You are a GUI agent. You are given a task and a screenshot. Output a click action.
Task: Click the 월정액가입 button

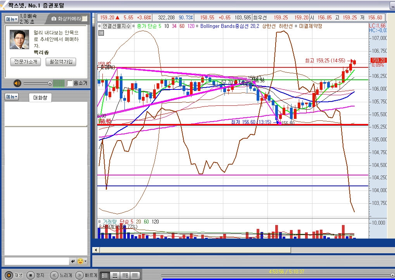[60, 62]
